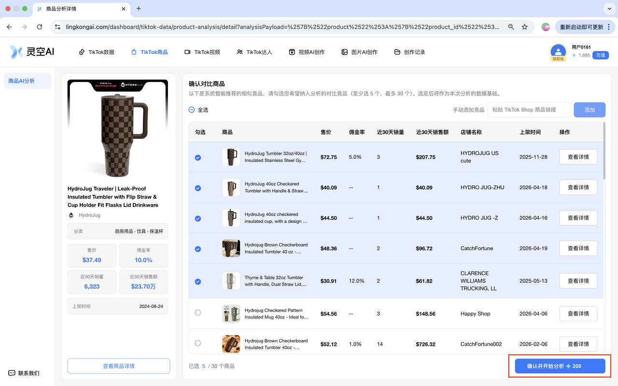Click the 灵空AI logo
This screenshot has width=618, height=386.
32,52
